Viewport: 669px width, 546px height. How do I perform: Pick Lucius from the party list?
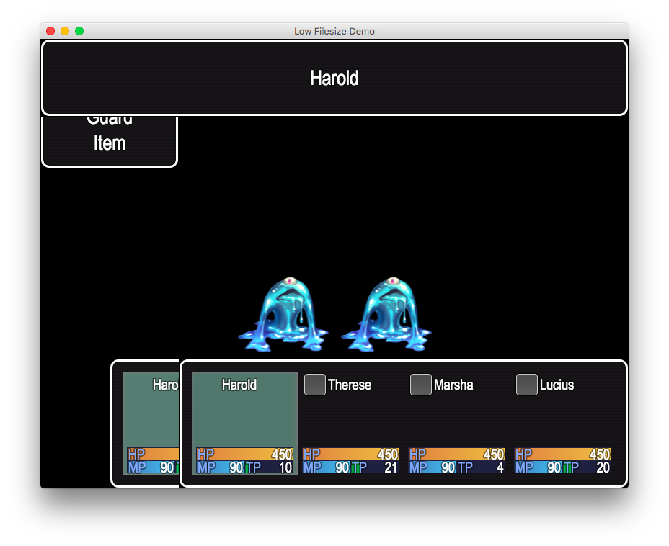(x=557, y=385)
